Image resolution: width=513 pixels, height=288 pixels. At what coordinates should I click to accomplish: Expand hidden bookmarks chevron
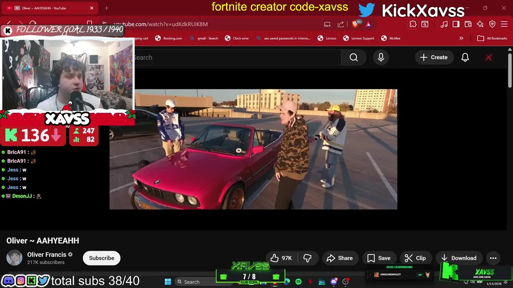tap(461, 38)
